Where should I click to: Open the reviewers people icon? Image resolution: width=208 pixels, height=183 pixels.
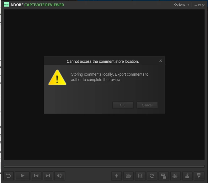tap(175, 176)
